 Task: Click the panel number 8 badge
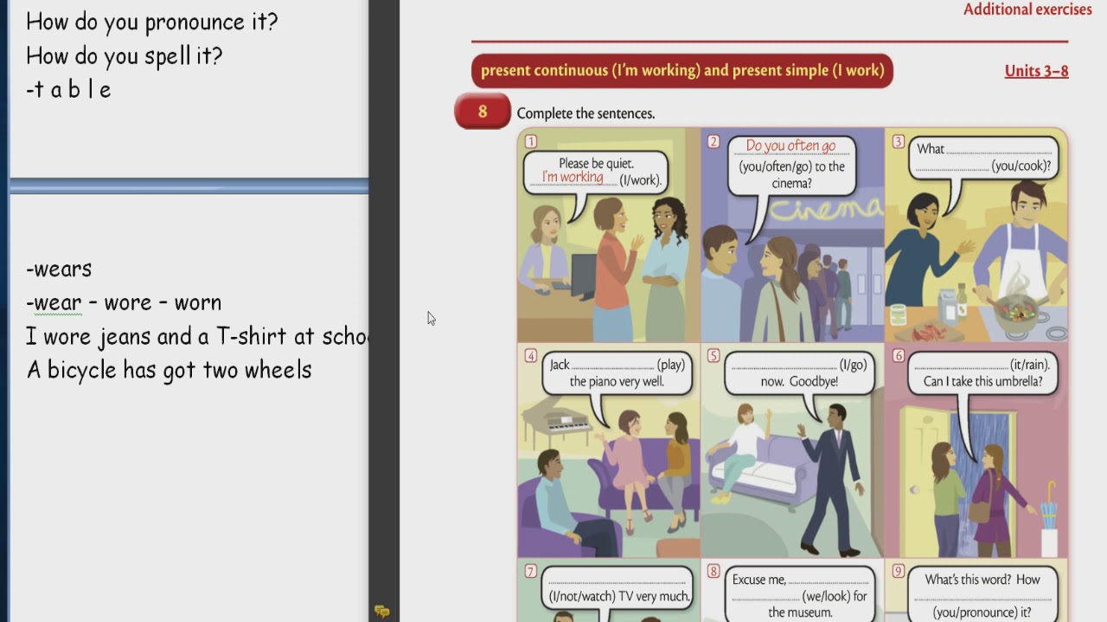(713, 570)
